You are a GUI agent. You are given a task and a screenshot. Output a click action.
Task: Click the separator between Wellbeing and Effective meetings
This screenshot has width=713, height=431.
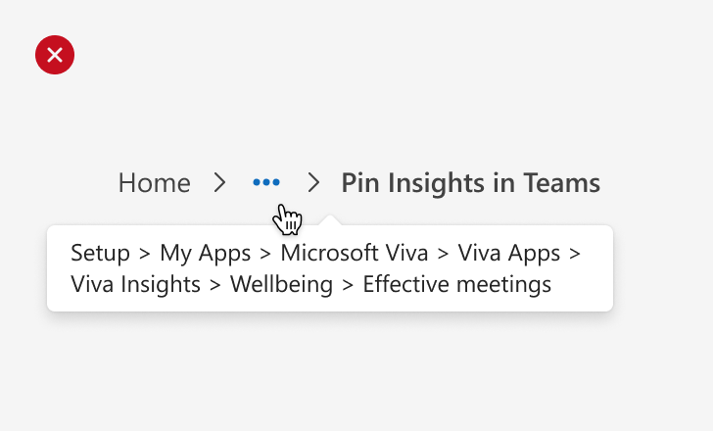348,285
